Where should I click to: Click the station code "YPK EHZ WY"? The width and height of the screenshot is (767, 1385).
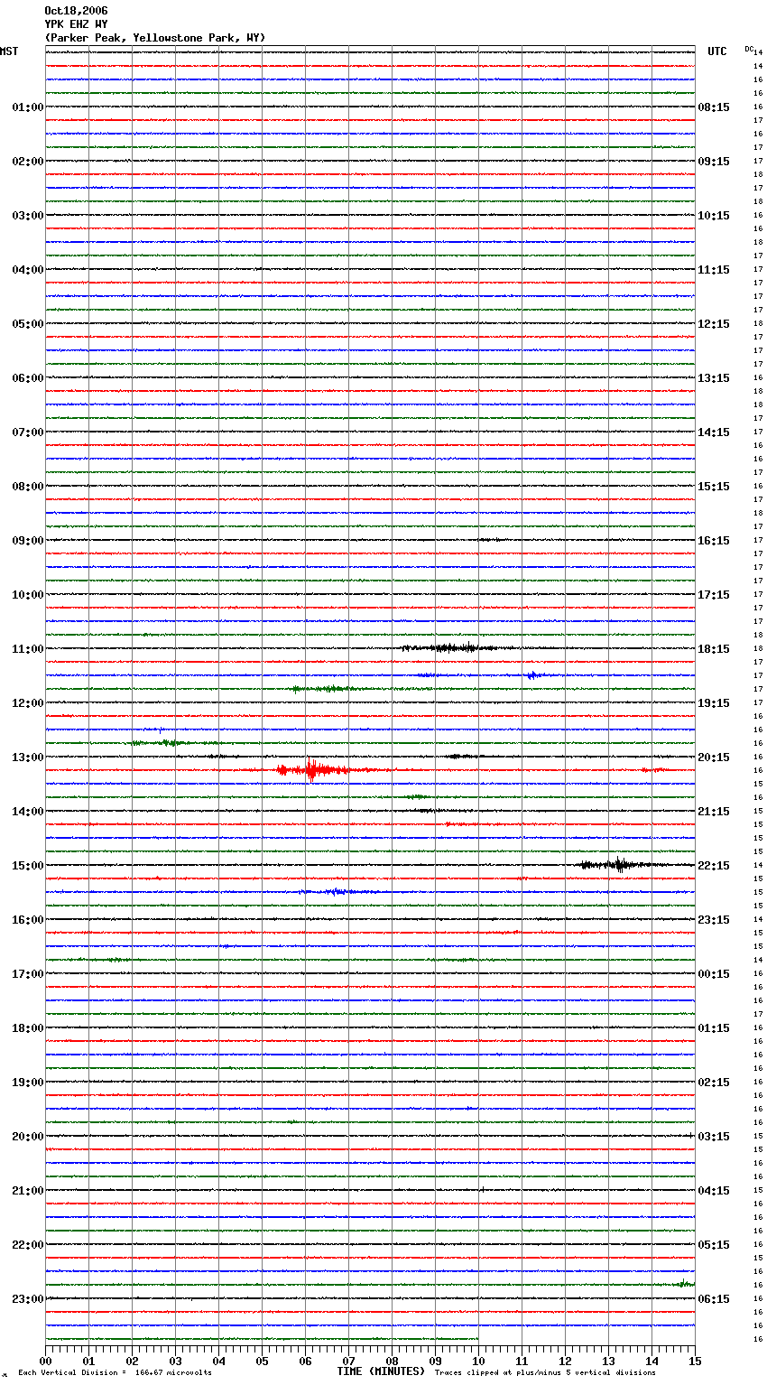coord(76,24)
